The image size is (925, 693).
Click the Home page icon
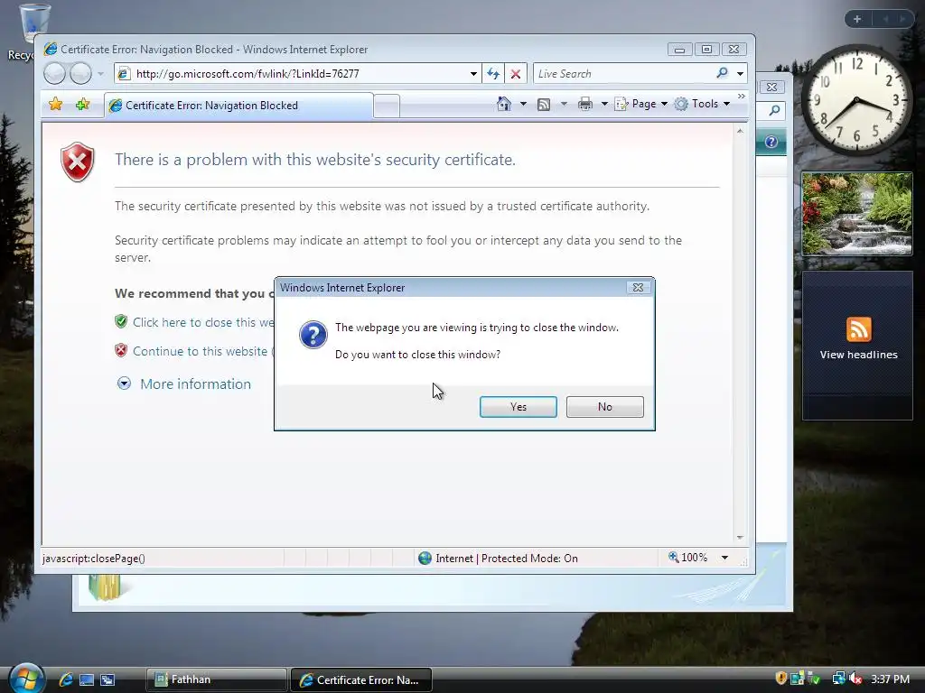(x=504, y=104)
